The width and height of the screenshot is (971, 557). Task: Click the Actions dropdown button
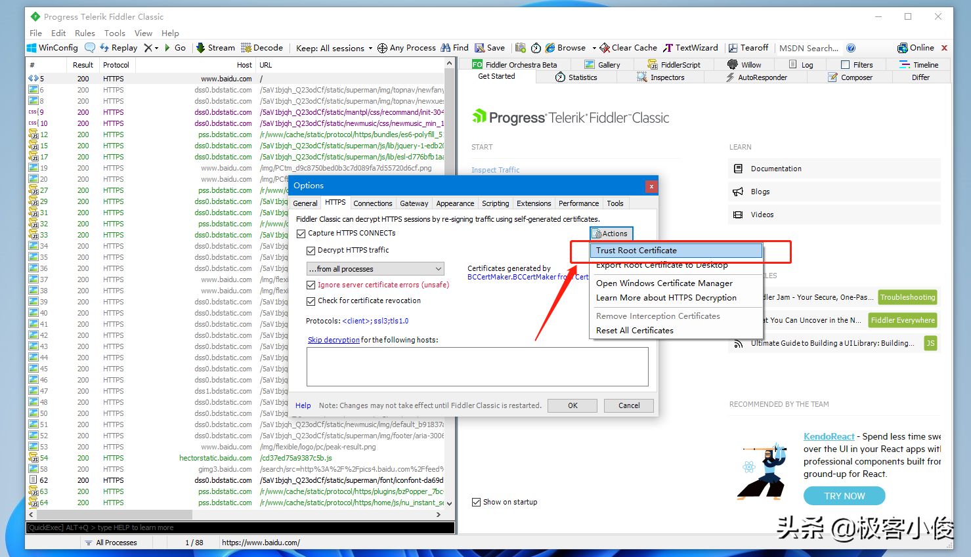coord(611,234)
